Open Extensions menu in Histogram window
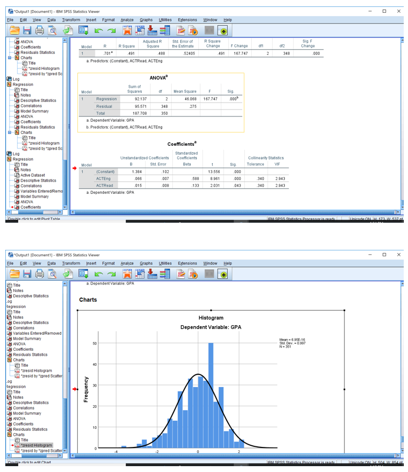This screenshot has width=408, height=472. point(187,263)
